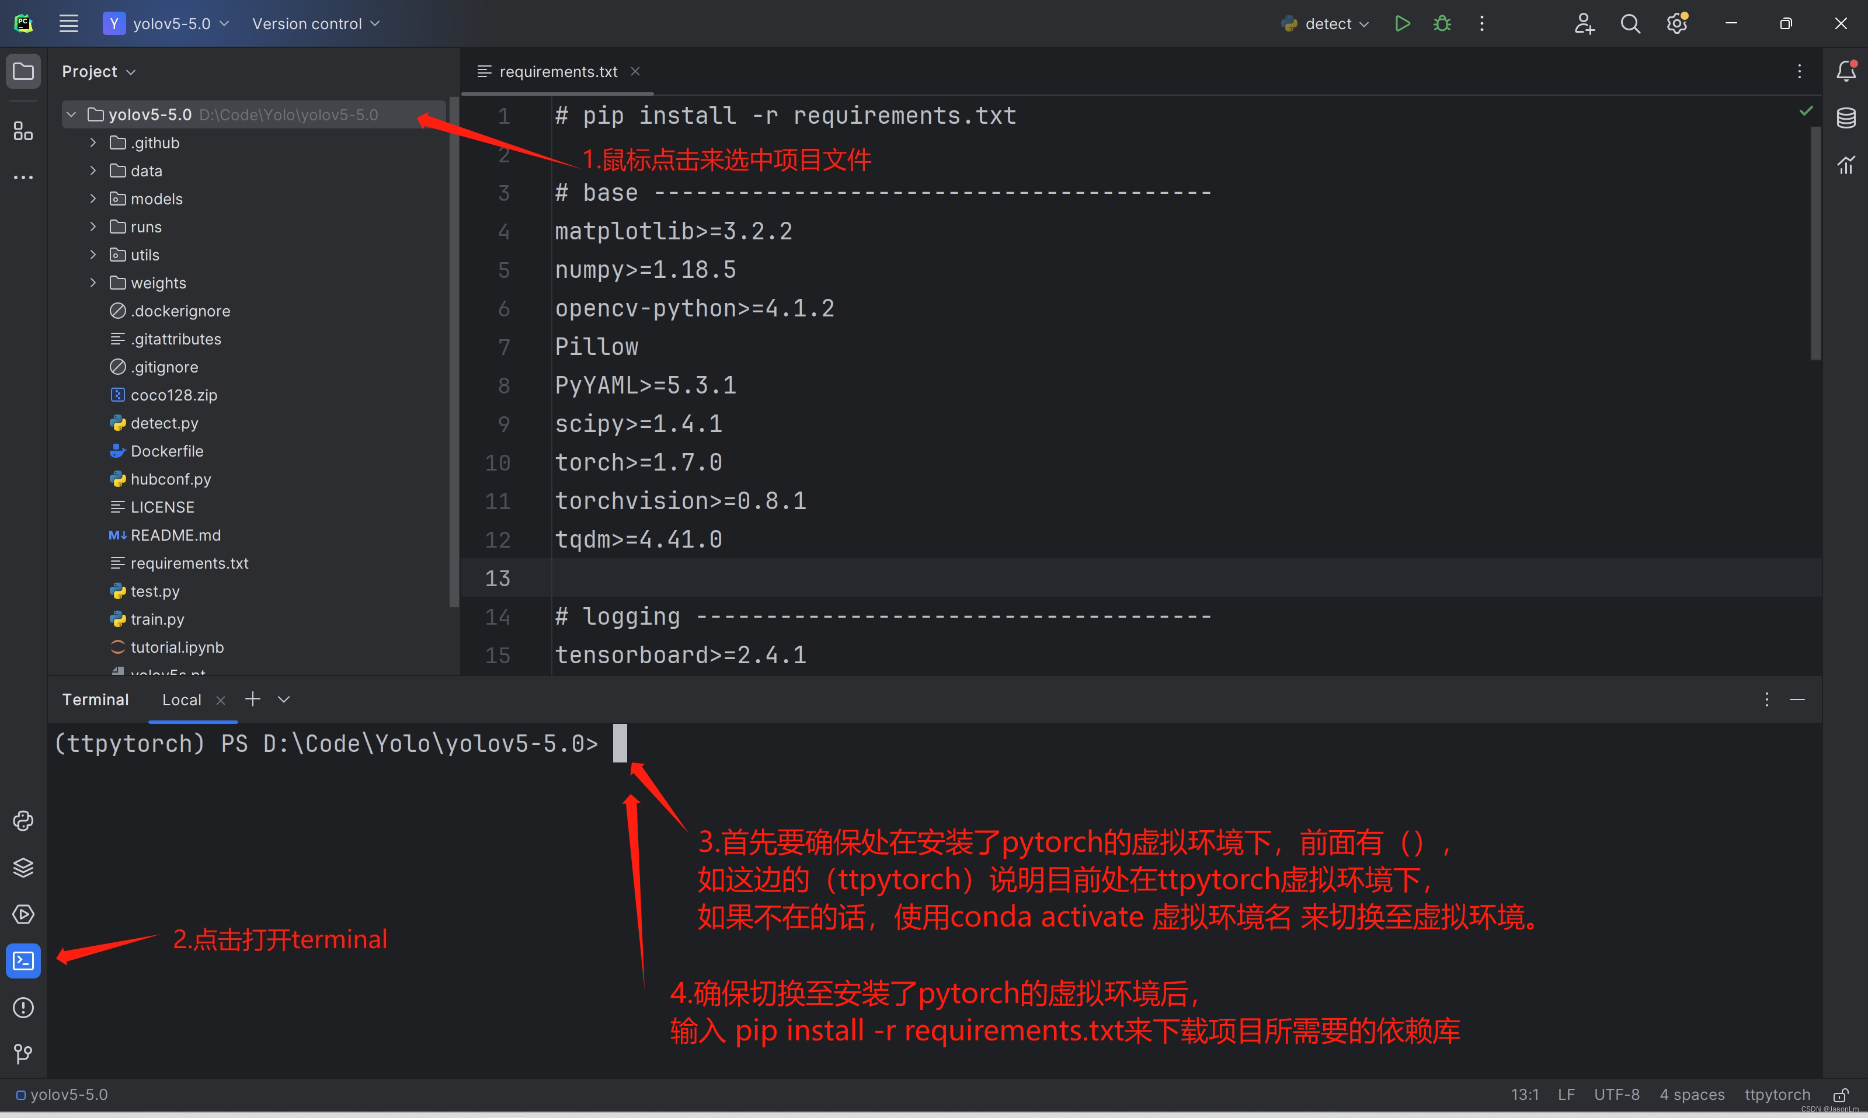Screen dimensions: 1868x1118
Task: Switch the ttpytorch interpreter
Action: pos(1777,1095)
